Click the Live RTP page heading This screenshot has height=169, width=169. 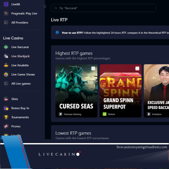click(x=59, y=20)
